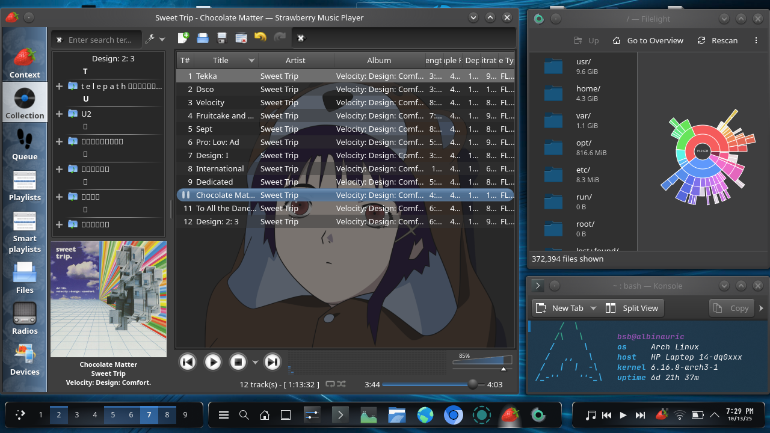Screen dimensions: 770x433
Task: Switch to the Files sidebar tab
Action: coord(25,277)
